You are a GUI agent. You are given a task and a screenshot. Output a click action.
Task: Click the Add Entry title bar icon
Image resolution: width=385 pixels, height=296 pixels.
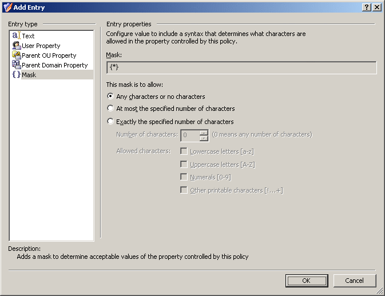point(7,7)
